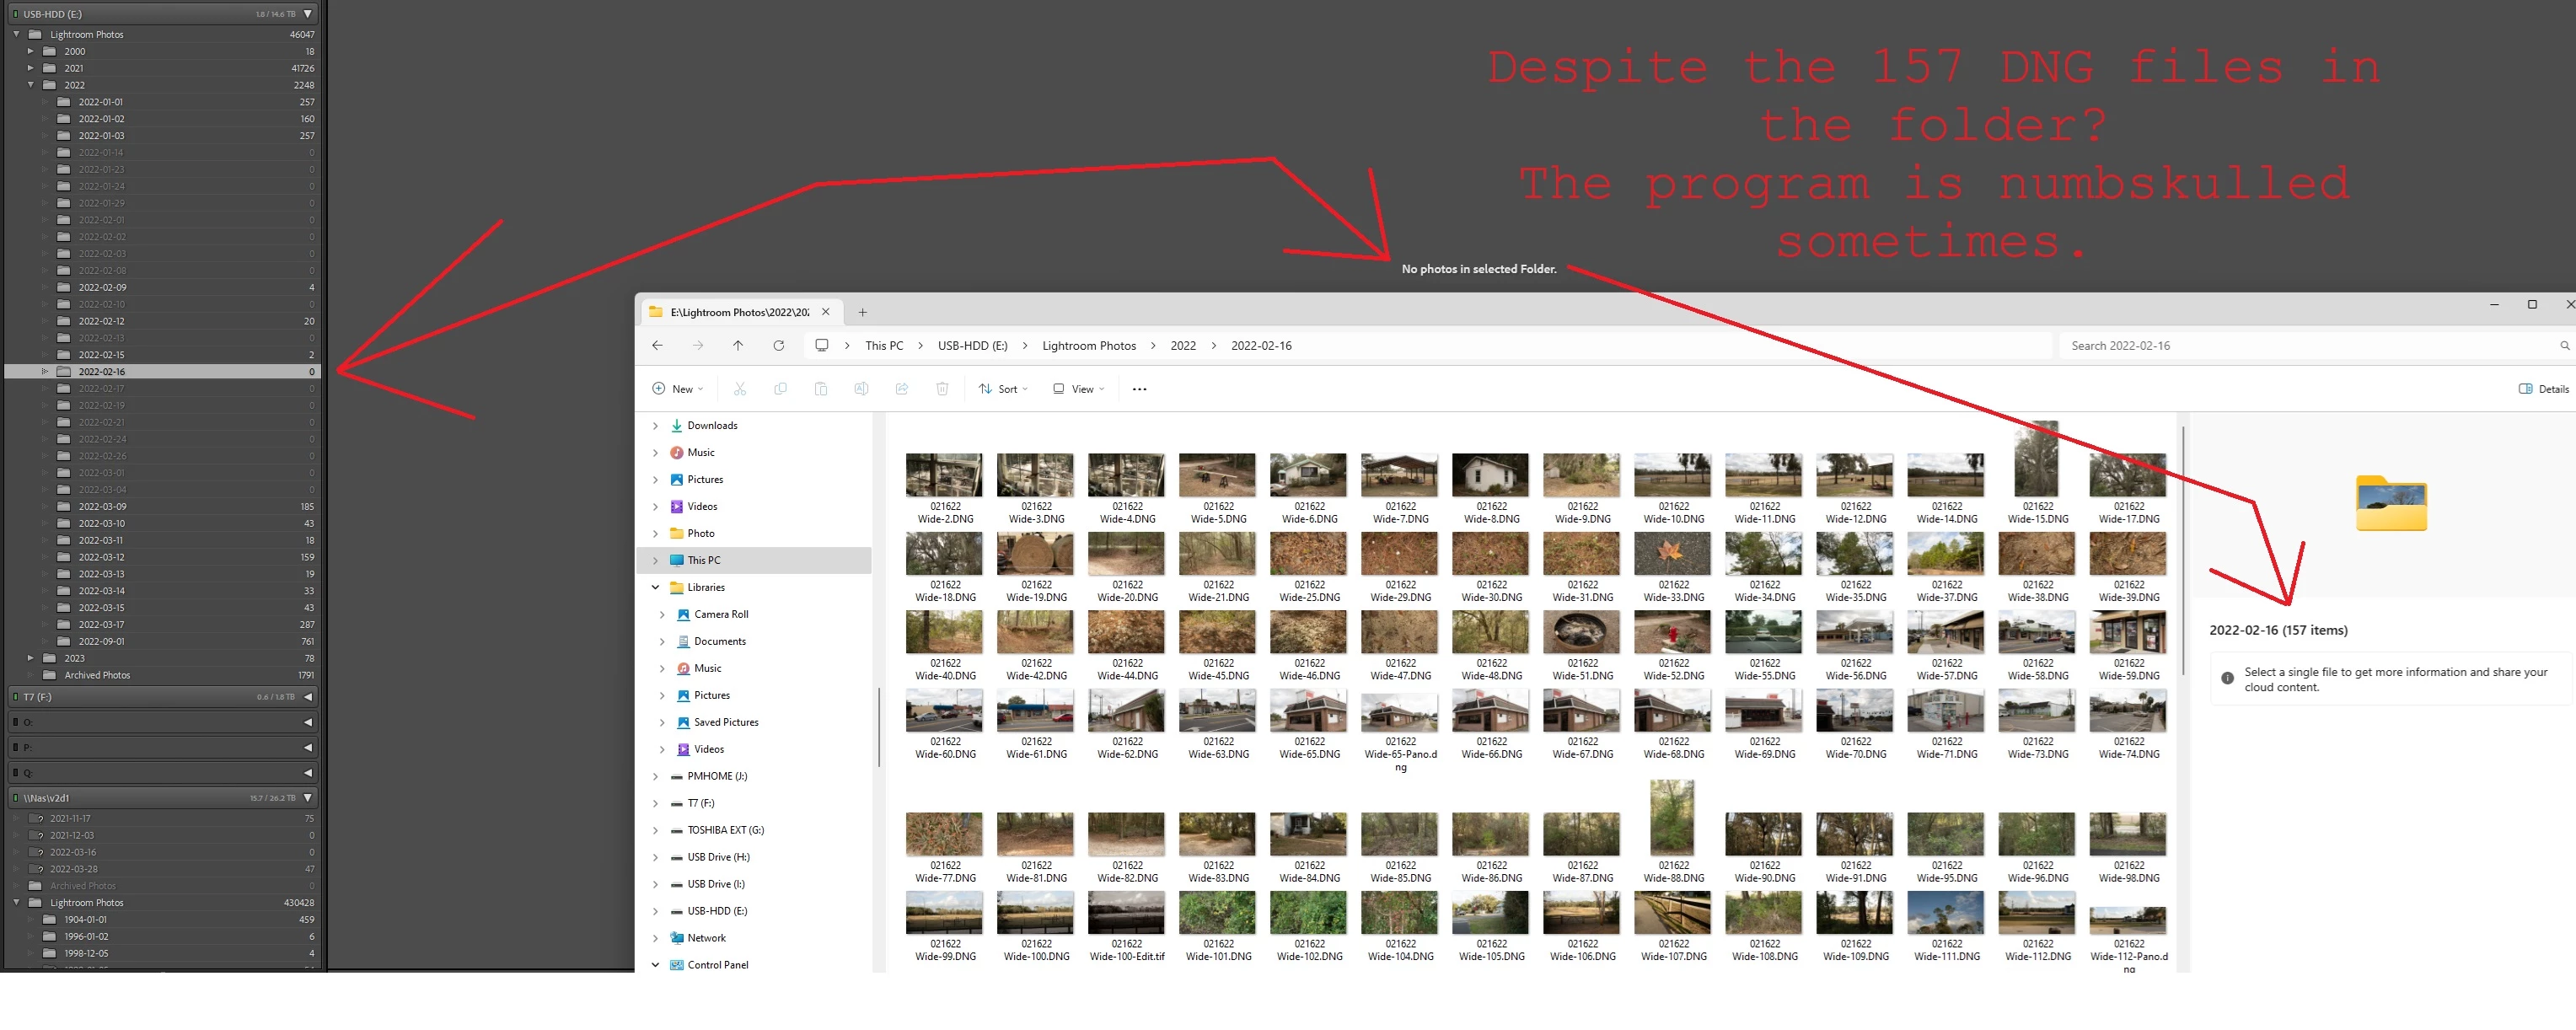Click the Delete trash icon

[x=942, y=389]
